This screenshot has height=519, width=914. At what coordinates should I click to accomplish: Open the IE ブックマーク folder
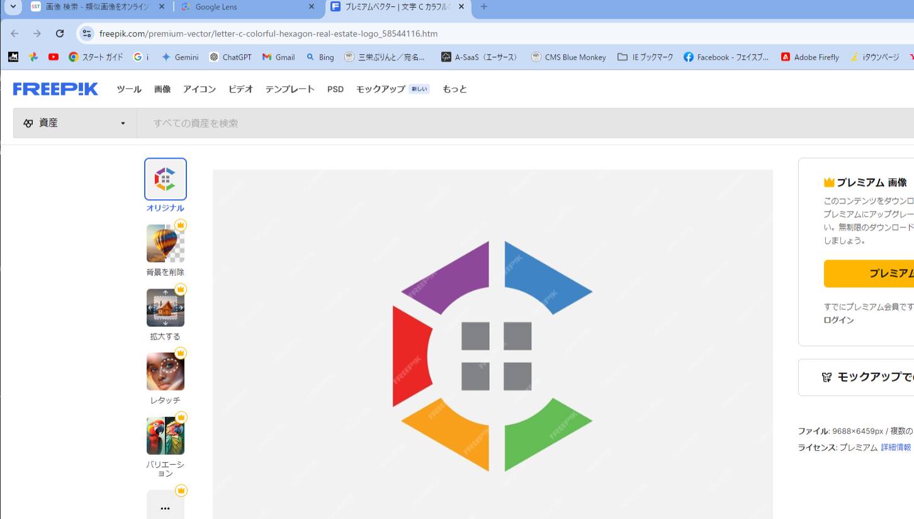pos(645,57)
